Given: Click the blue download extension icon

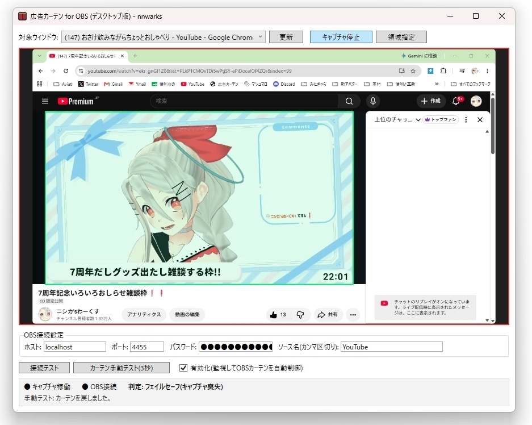Looking at the screenshot, I should pyautogui.click(x=430, y=71).
